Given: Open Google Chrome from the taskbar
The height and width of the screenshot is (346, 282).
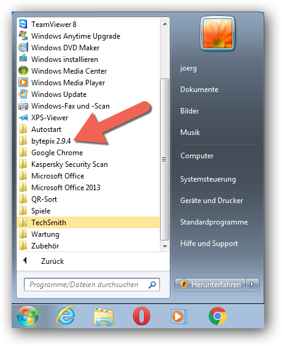Looking at the screenshot, I should point(218,316).
